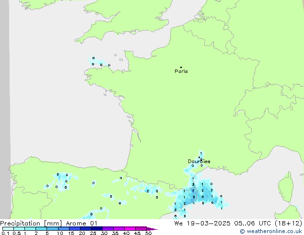Select the 40–45 mm magenta legend swatch
304x235 pixels.
coord(130,229)
